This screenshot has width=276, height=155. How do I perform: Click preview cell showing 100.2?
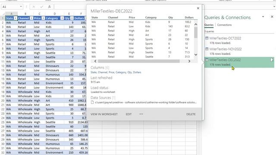188,22
